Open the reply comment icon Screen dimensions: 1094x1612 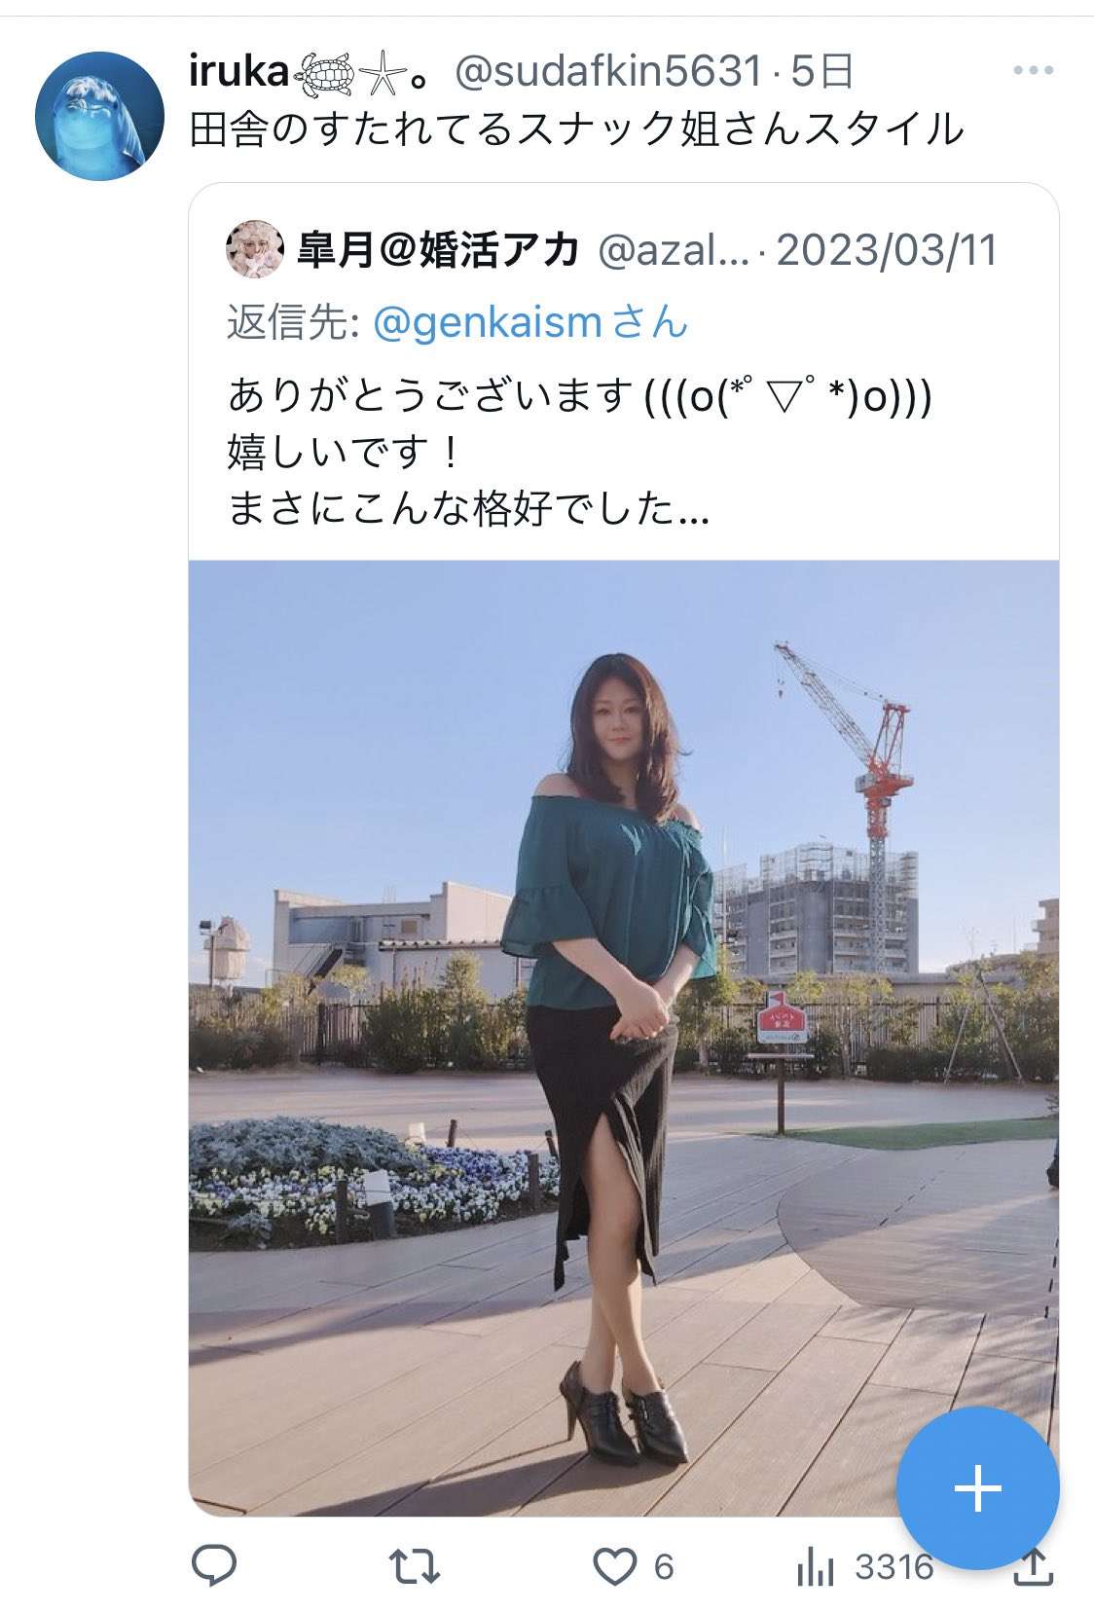tap(214, 1566)
